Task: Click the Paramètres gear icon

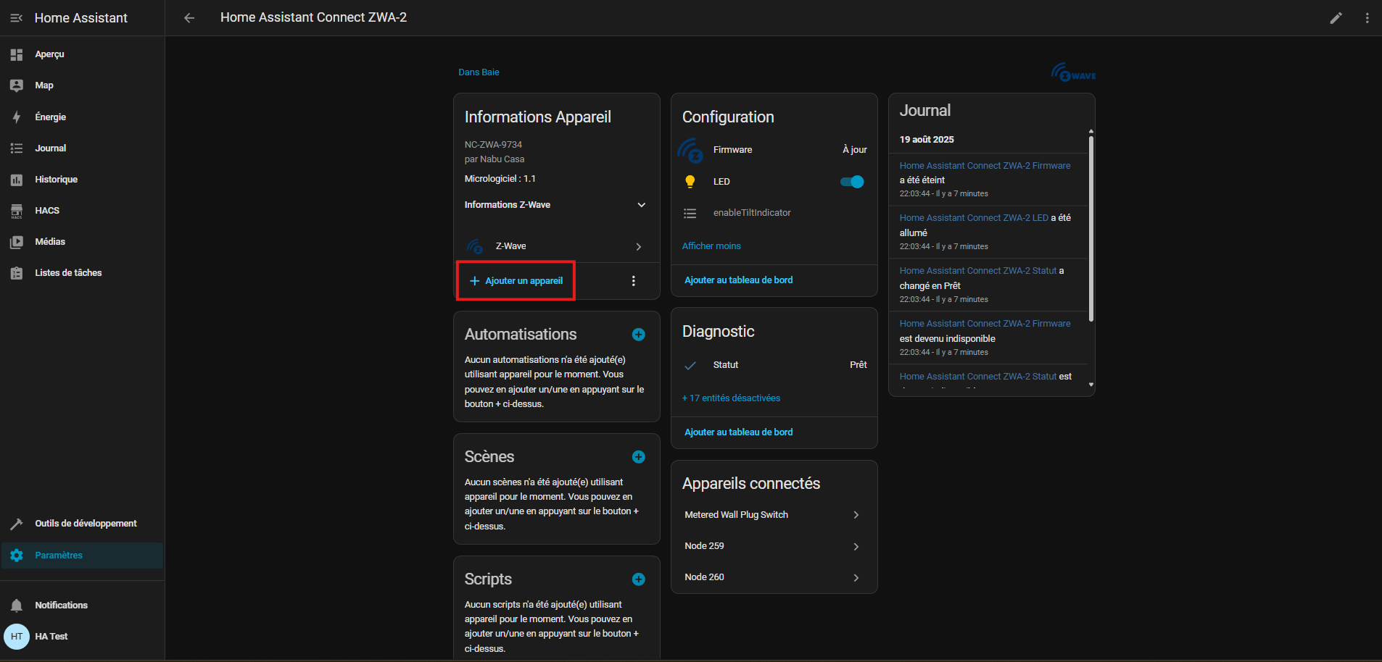Action: click(17, 556)
